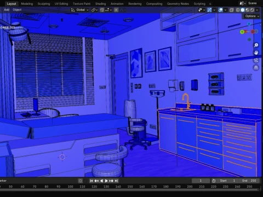Open the Scripting workspace tab
The image size is (263, 197).
199,4
